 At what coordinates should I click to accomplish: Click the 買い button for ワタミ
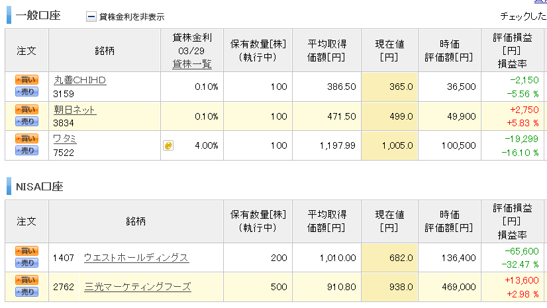pyautogui.click(x=26, y=139)
